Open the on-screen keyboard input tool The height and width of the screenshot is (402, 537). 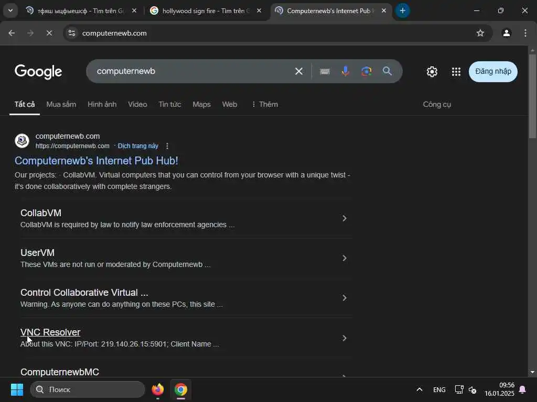tap(325, 71)
